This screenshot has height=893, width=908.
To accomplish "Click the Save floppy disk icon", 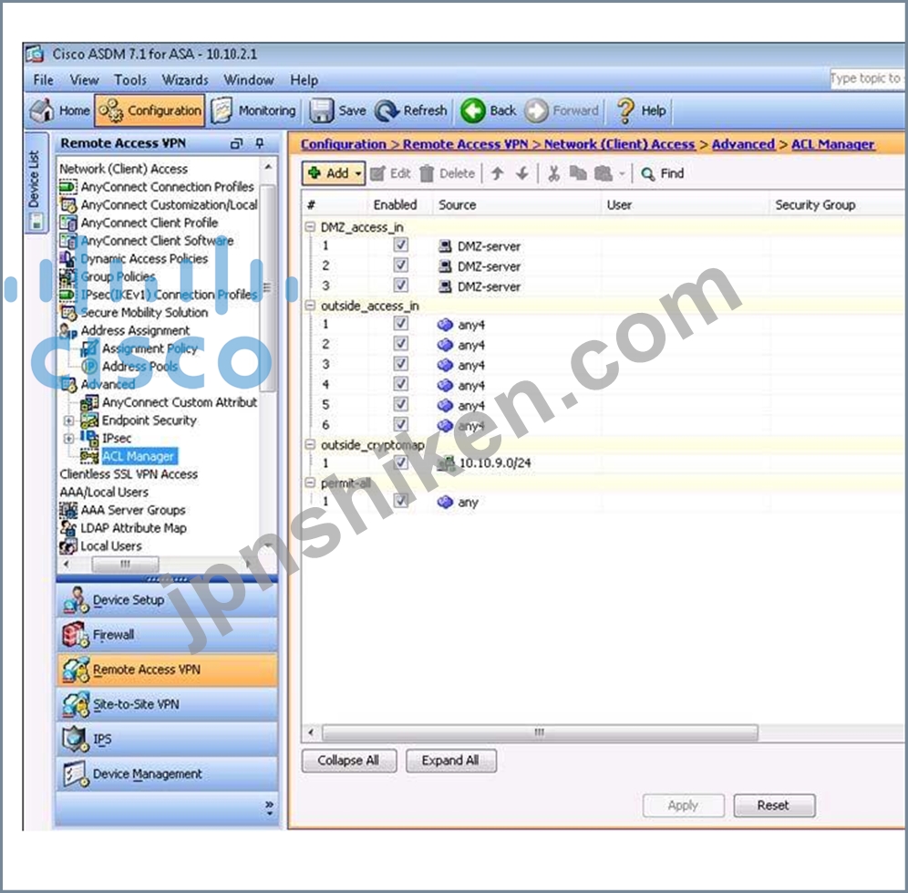I will [x=322, y=110].
